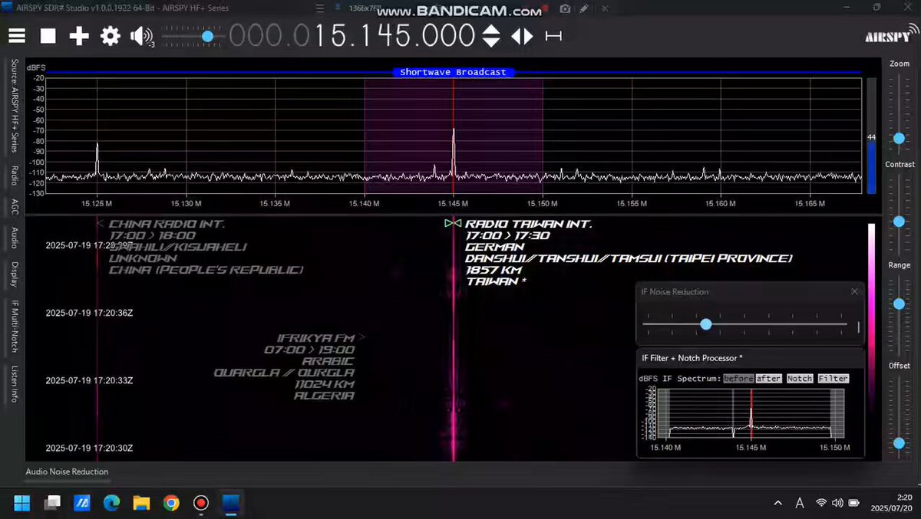Select 'before' in IF Spectrum options
Viewport: 921px width, 519px height.
738,379
